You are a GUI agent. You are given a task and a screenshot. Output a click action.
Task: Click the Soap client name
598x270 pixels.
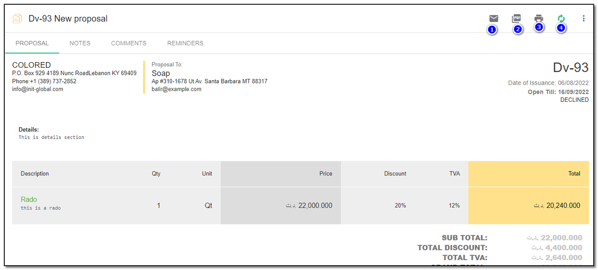click(161, 73)
